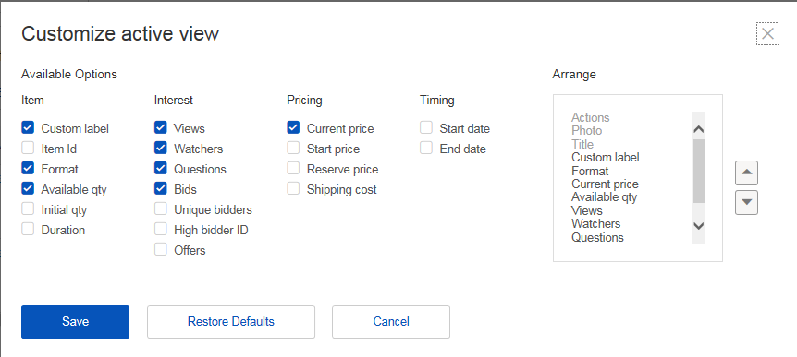797x357 pixels.
Task: Disable the Watchers checkbox
Action: 161,149
